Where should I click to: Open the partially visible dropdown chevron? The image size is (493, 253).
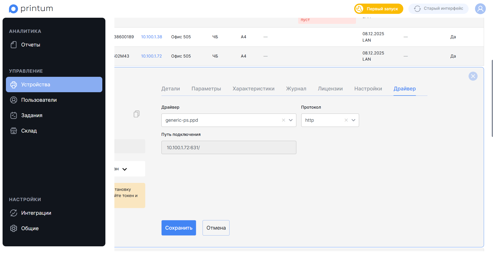(x=125, y=169)
